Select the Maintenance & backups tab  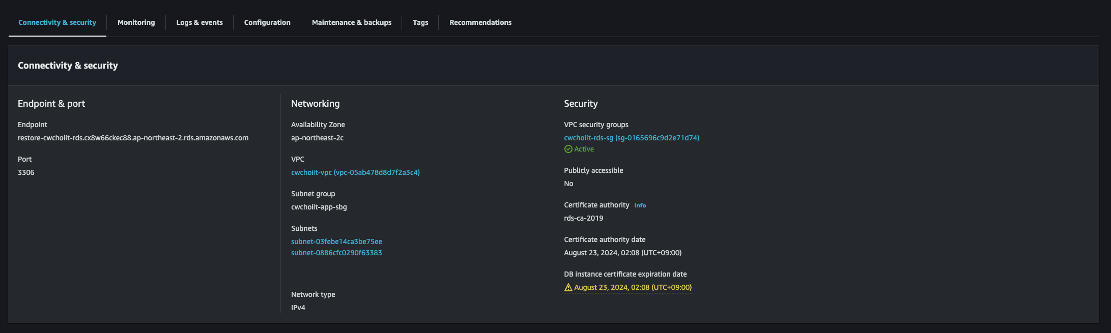(352, 22)
